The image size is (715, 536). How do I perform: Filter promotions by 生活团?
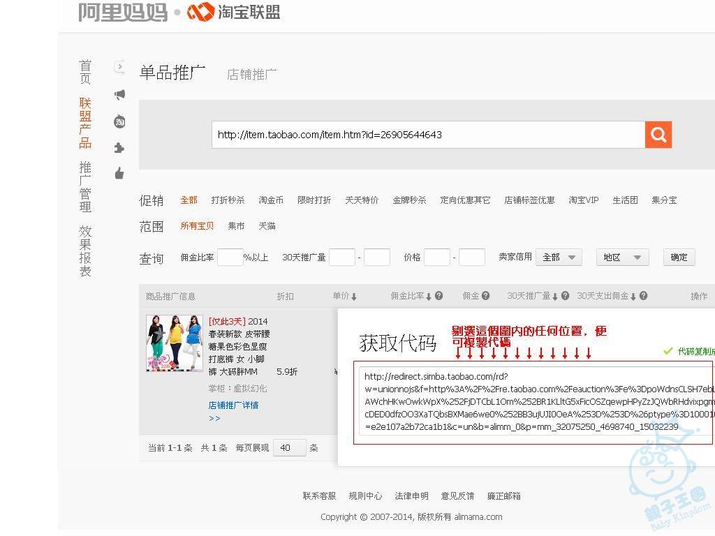[625, 200]
